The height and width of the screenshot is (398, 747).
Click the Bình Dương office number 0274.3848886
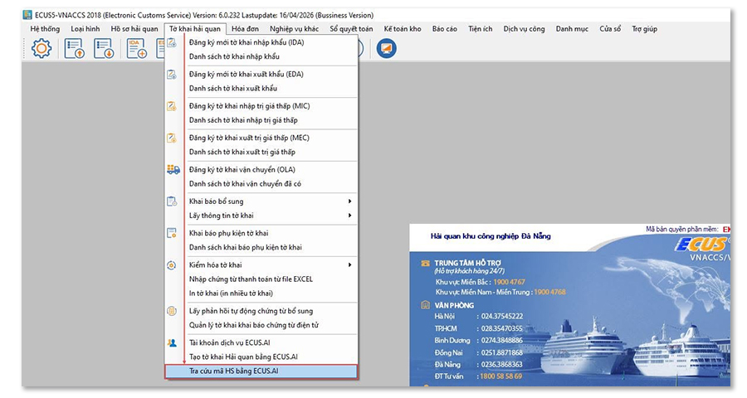(x=501, y=341)
